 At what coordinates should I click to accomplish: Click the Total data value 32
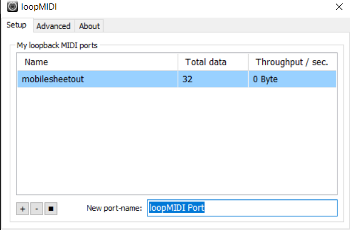[188, 79]
